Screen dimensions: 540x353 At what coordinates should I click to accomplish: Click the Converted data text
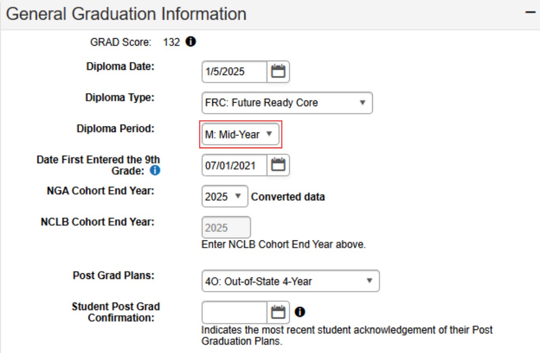click(288, 197)
